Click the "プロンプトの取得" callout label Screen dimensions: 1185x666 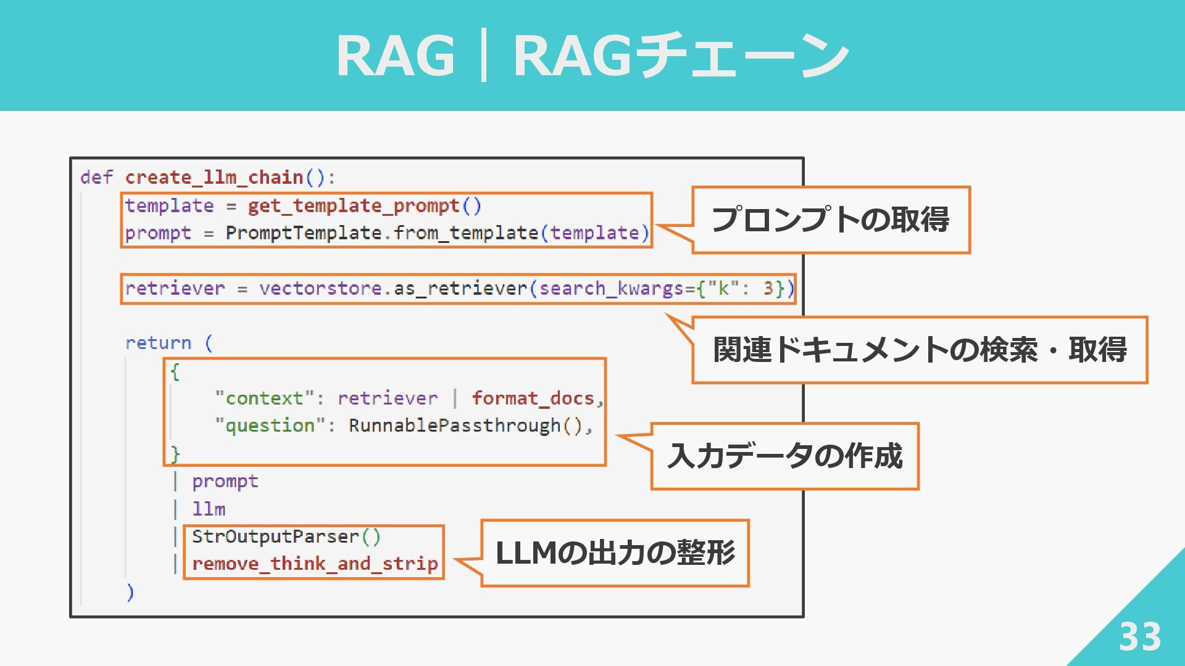831,220
